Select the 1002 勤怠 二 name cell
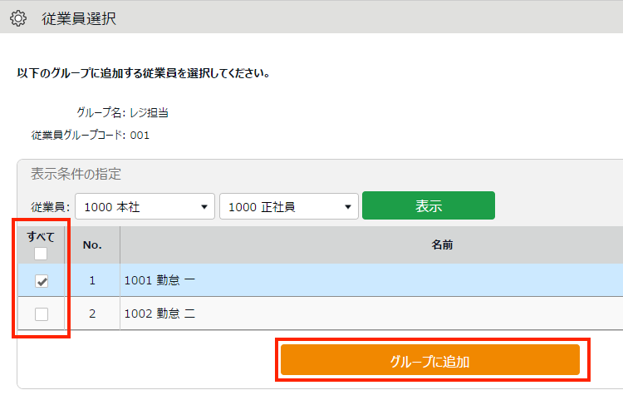Screen dimensions: 623x400 (x=371, y=314)
